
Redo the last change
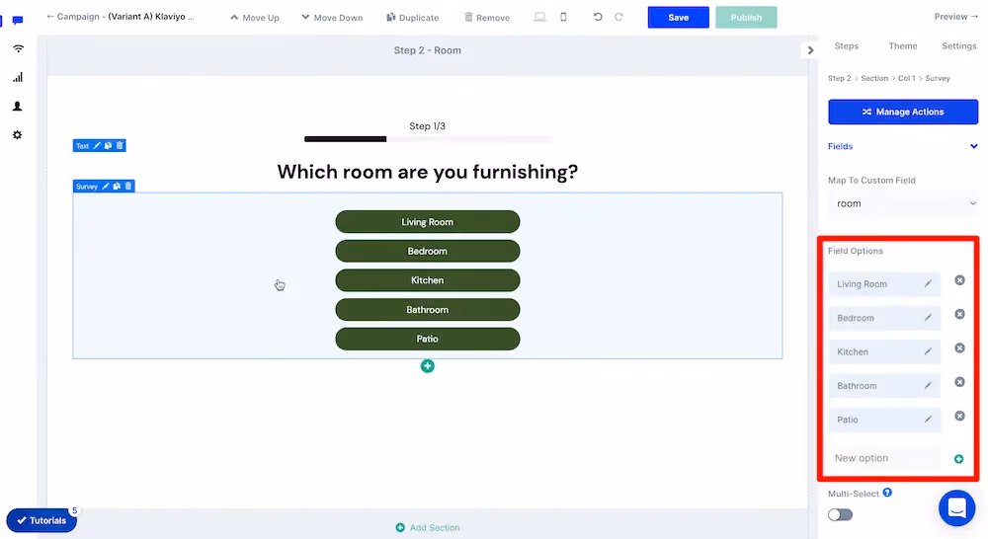pos(618,17)
